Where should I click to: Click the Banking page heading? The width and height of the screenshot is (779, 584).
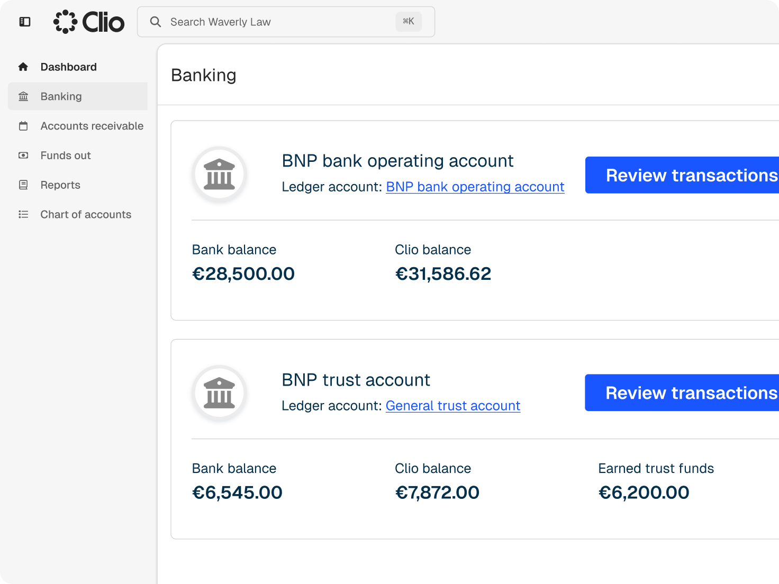coord(204,75)
